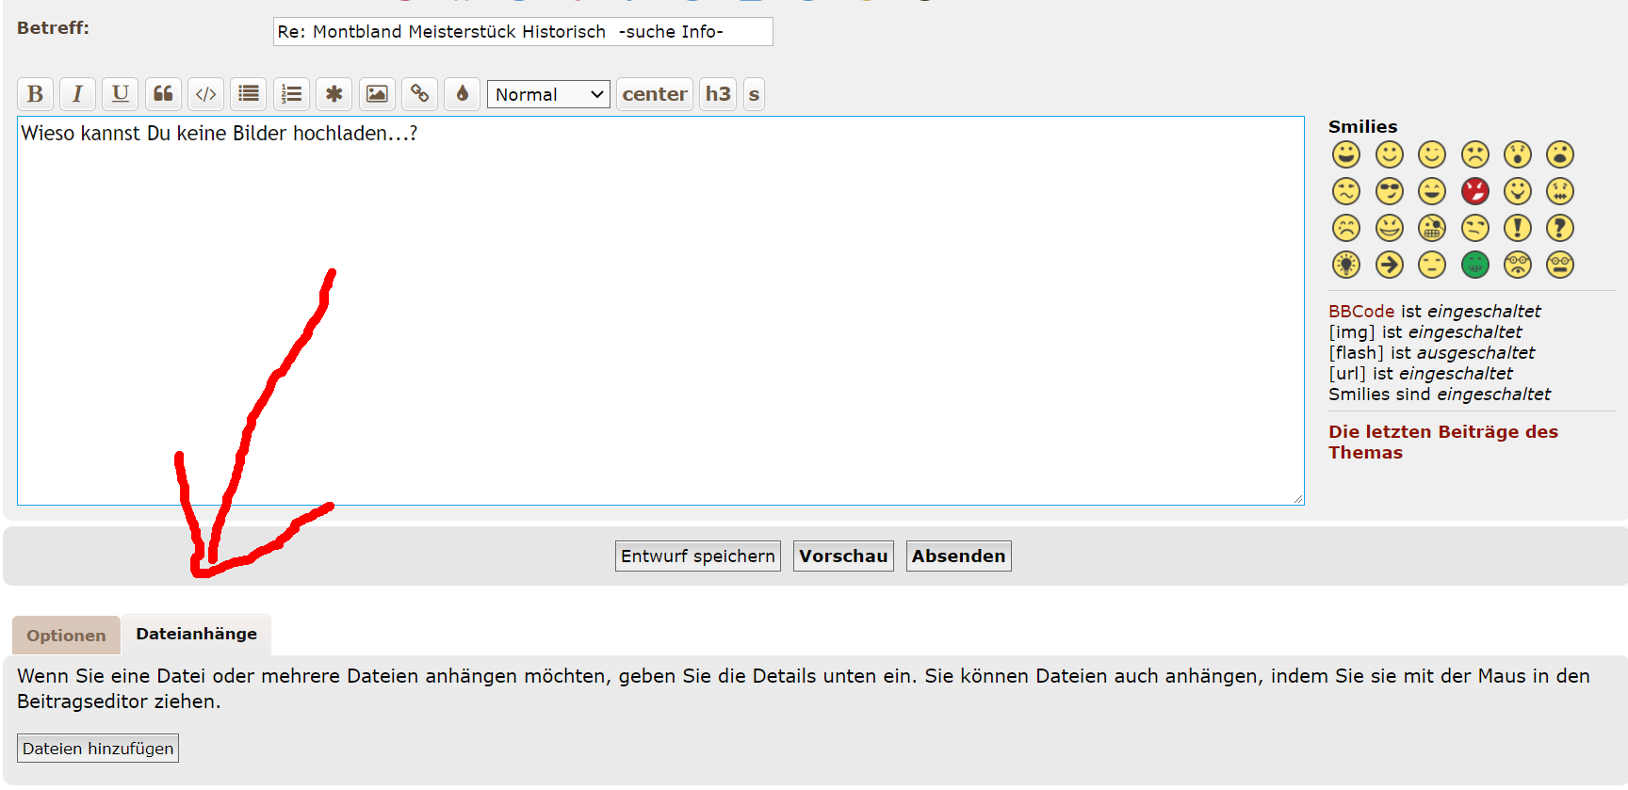Insert the neutral closed-eyes smiley

click(1432, 265)
